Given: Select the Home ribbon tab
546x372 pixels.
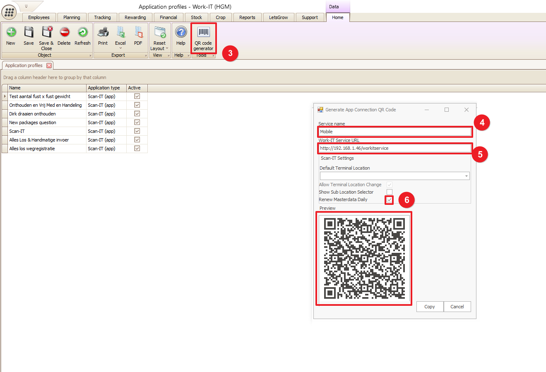Looking at the screenshot, I should tap(338, 17).
